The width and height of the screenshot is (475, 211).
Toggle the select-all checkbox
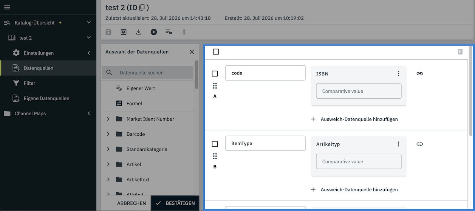(216, 52)
